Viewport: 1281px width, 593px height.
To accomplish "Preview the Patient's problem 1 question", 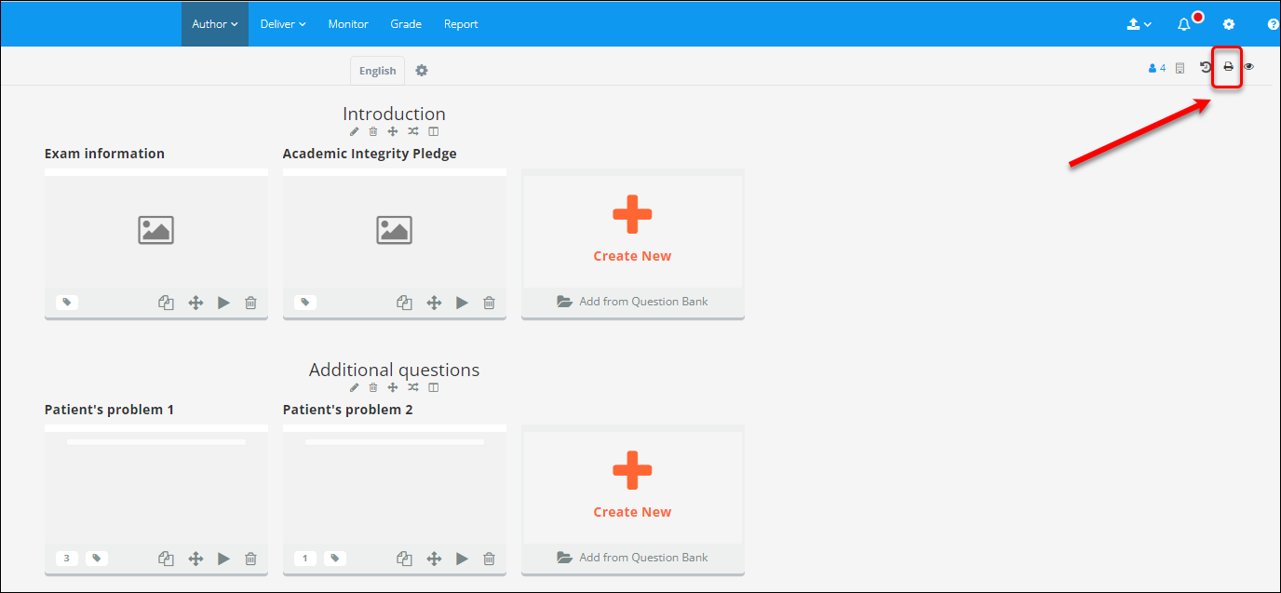I will pos(223,559).
